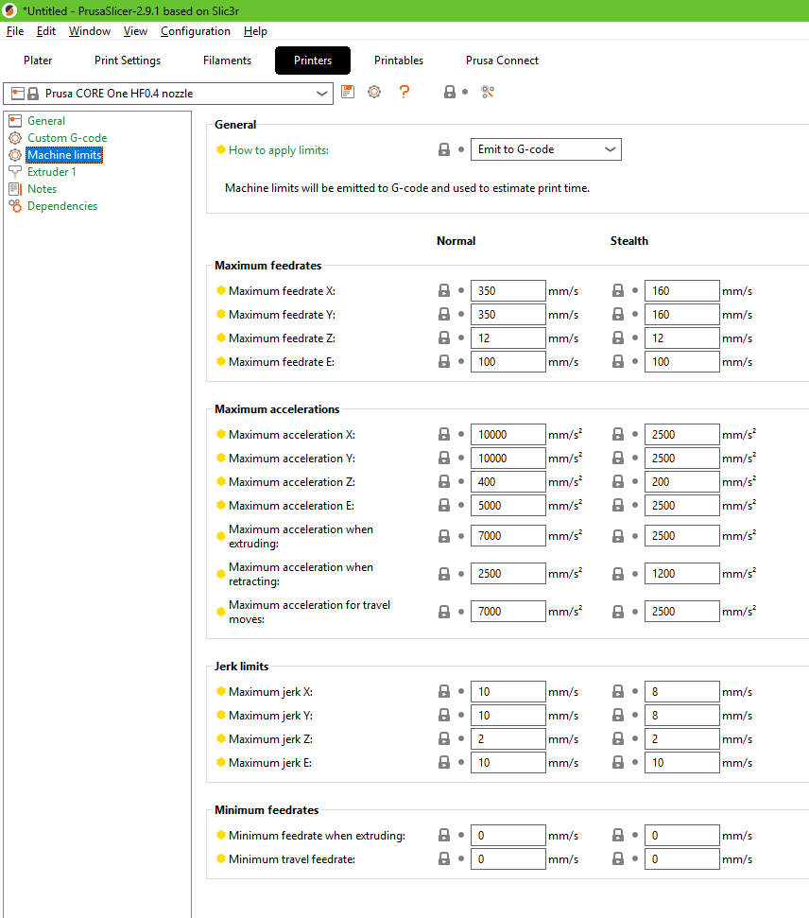
Task: Select Extruder 1 in the settings tree
Action: tap(52, 171)
